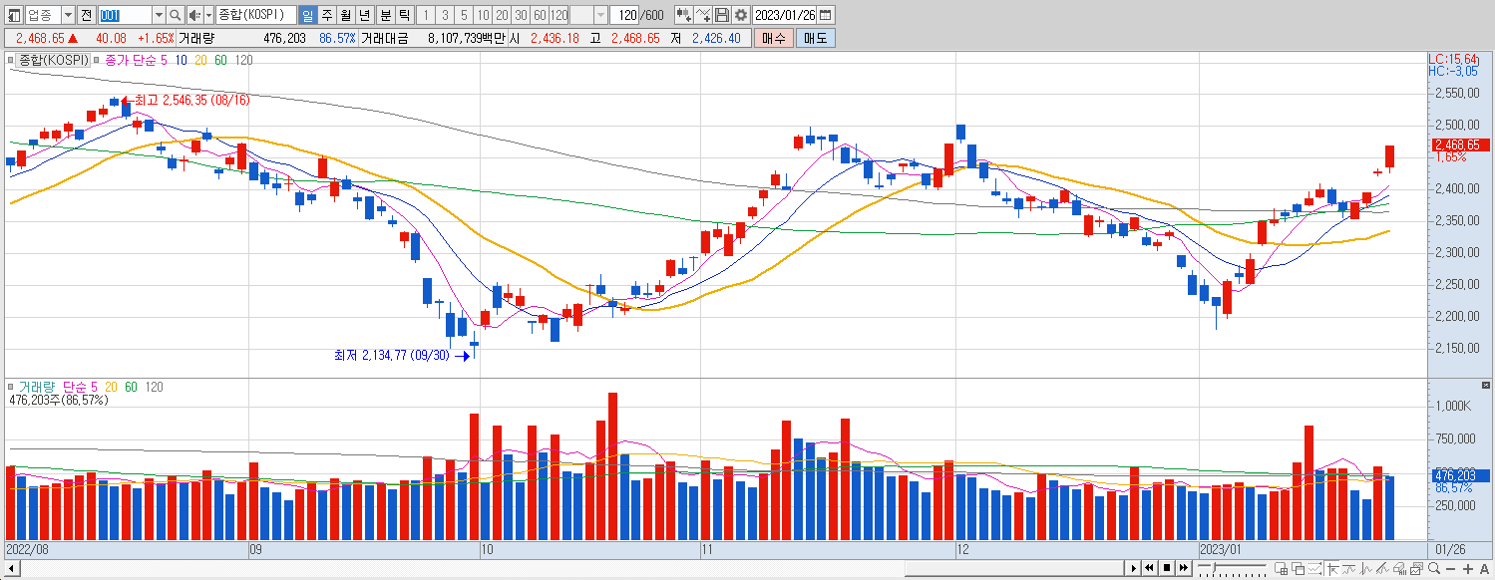Image resolution: width=1495 pixels, height=580 pixels.
Task: Click the chart image capture icon
Action: (1417, 569)
